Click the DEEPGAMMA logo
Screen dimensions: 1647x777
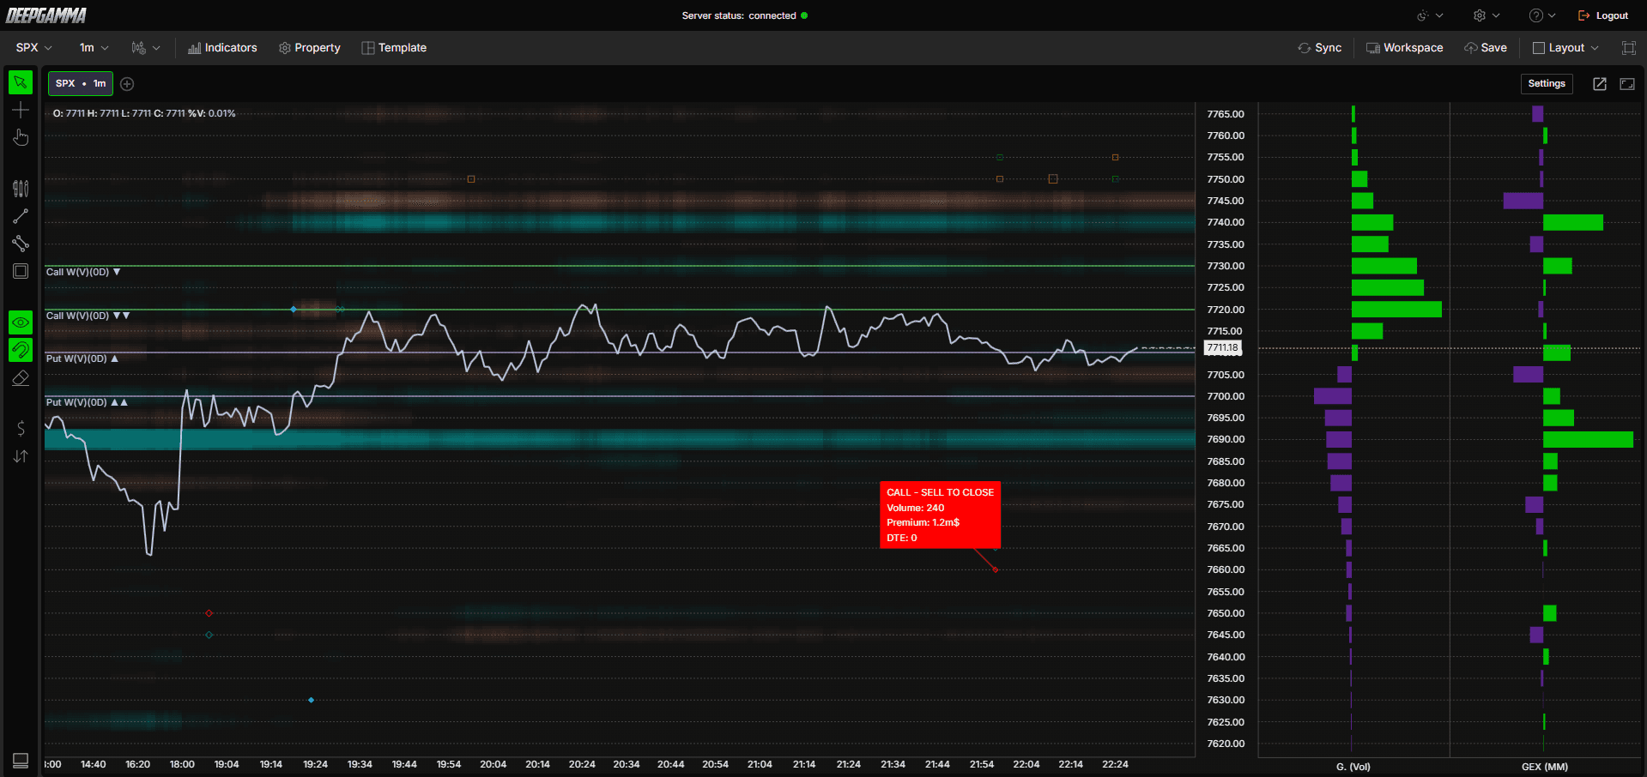click(x=46, y=15)
